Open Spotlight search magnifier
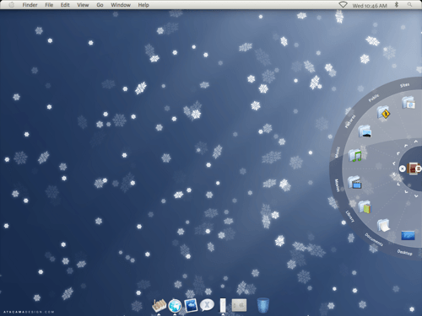This screenshot has width=422, height=316. click(x=410, y=5)
